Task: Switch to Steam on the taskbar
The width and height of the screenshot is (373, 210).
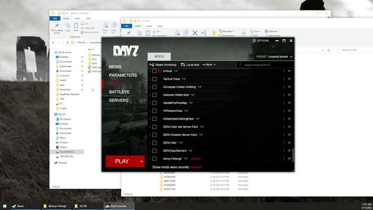Action: click(x=25, y=206)
